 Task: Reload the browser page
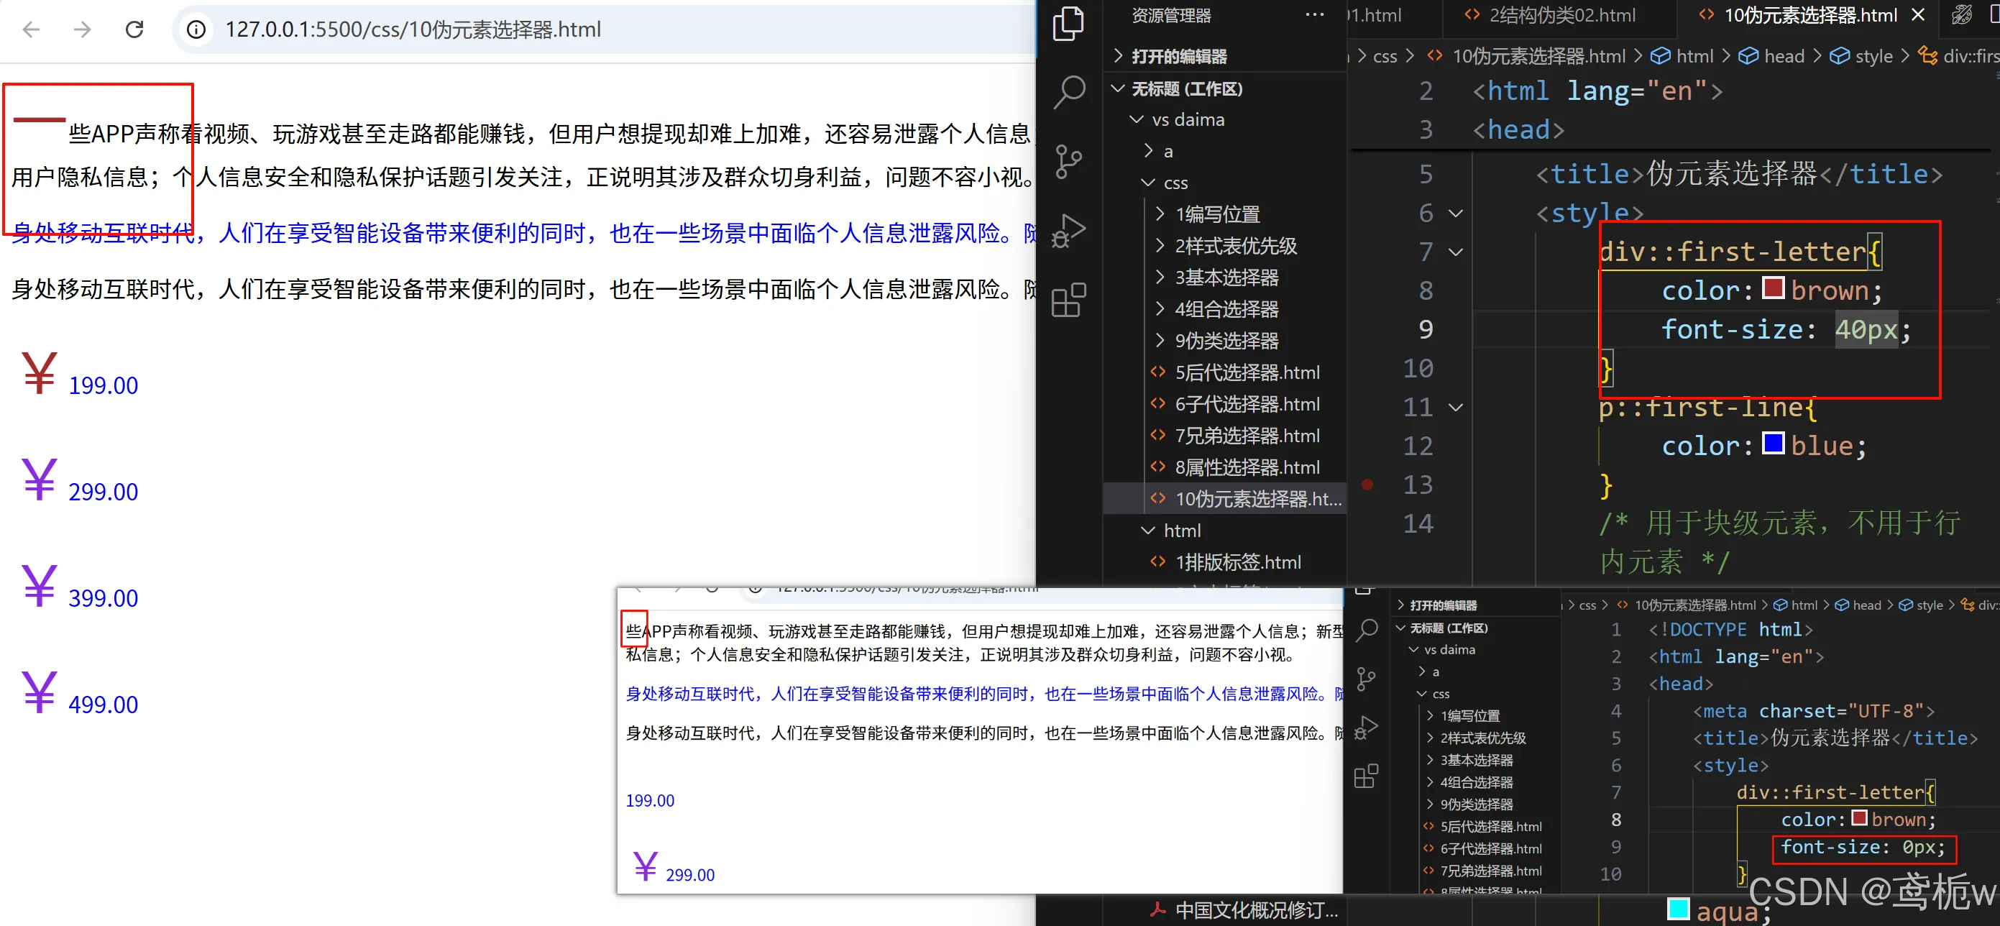134,29
